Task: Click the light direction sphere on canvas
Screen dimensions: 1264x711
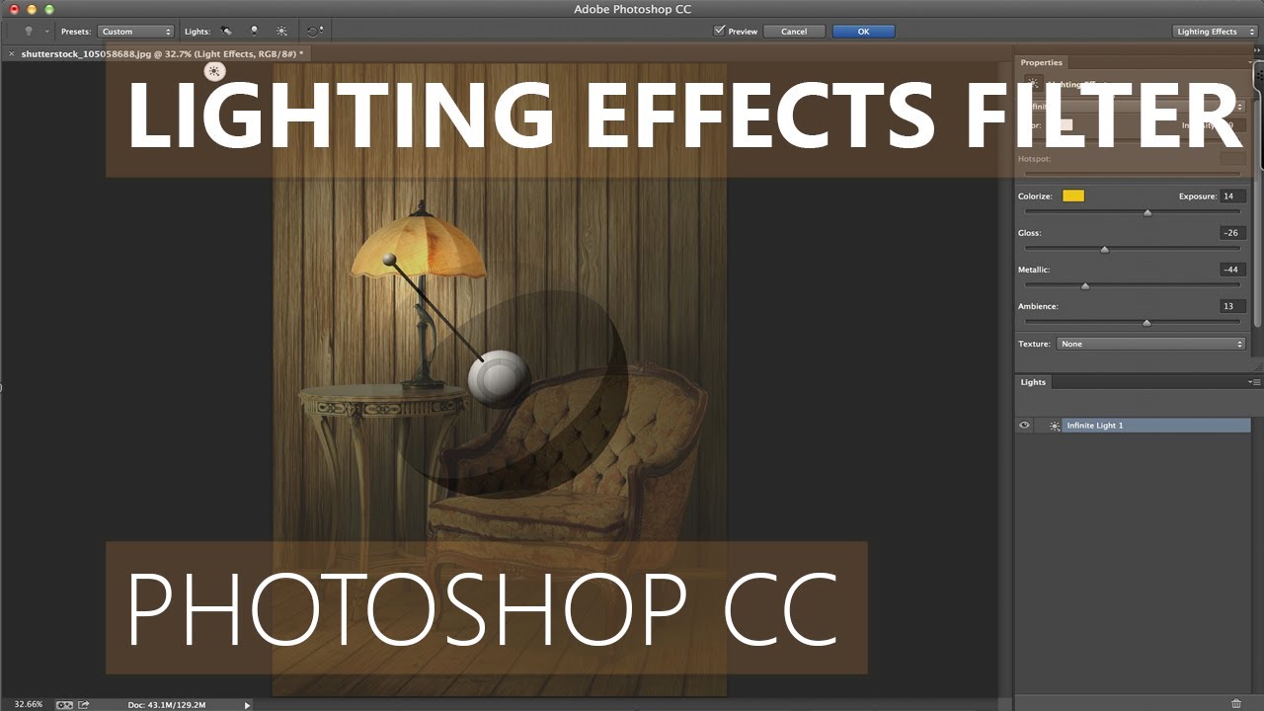Action: point(499,378)
